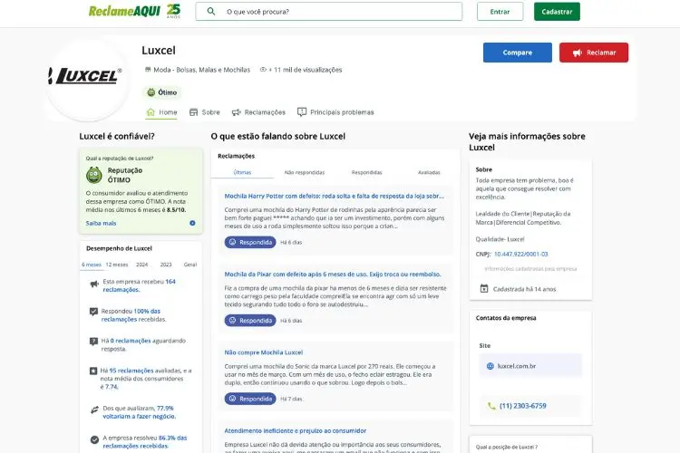Screen dimensions: 680x453
Task: Click the calendar icon by Cadastrada há 14 anos
Action: tap(484, 289)
